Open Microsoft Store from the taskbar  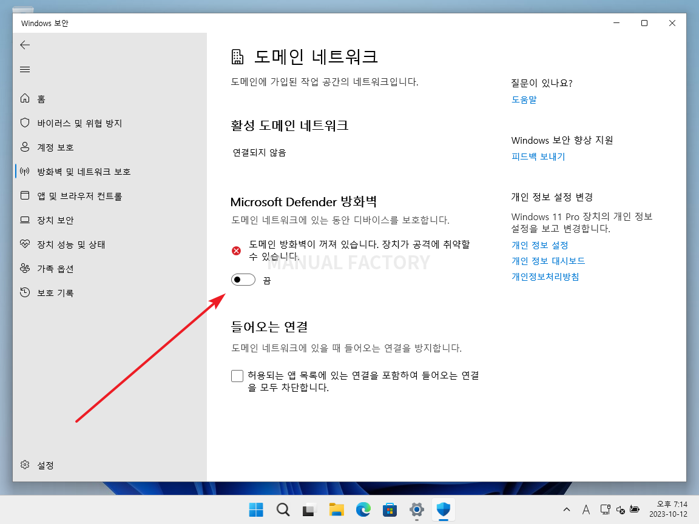390,509
